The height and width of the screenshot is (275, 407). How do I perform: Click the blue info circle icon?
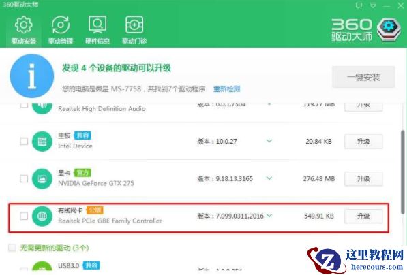tap(32, 76)
